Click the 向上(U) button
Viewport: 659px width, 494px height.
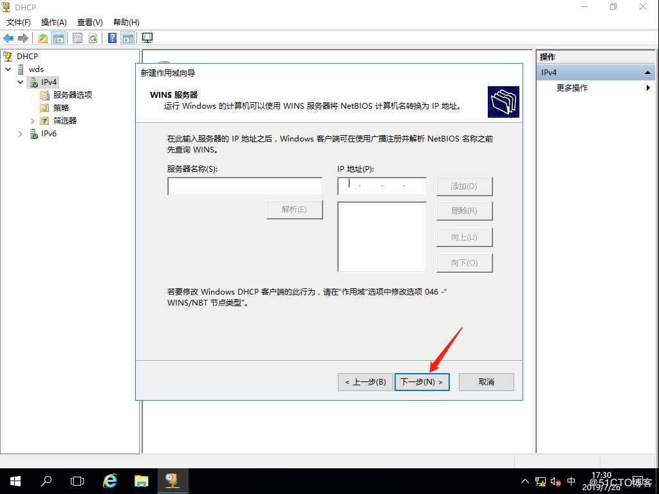(x=464, y=237)
